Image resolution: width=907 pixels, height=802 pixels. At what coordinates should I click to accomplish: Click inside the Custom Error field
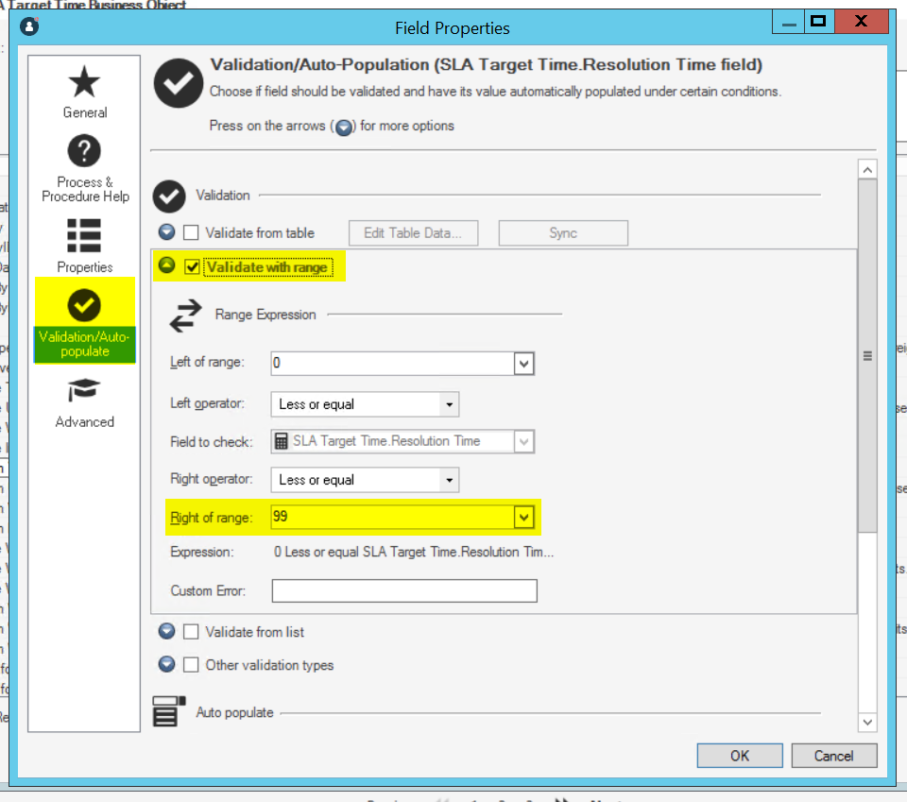tap(403, 590)
